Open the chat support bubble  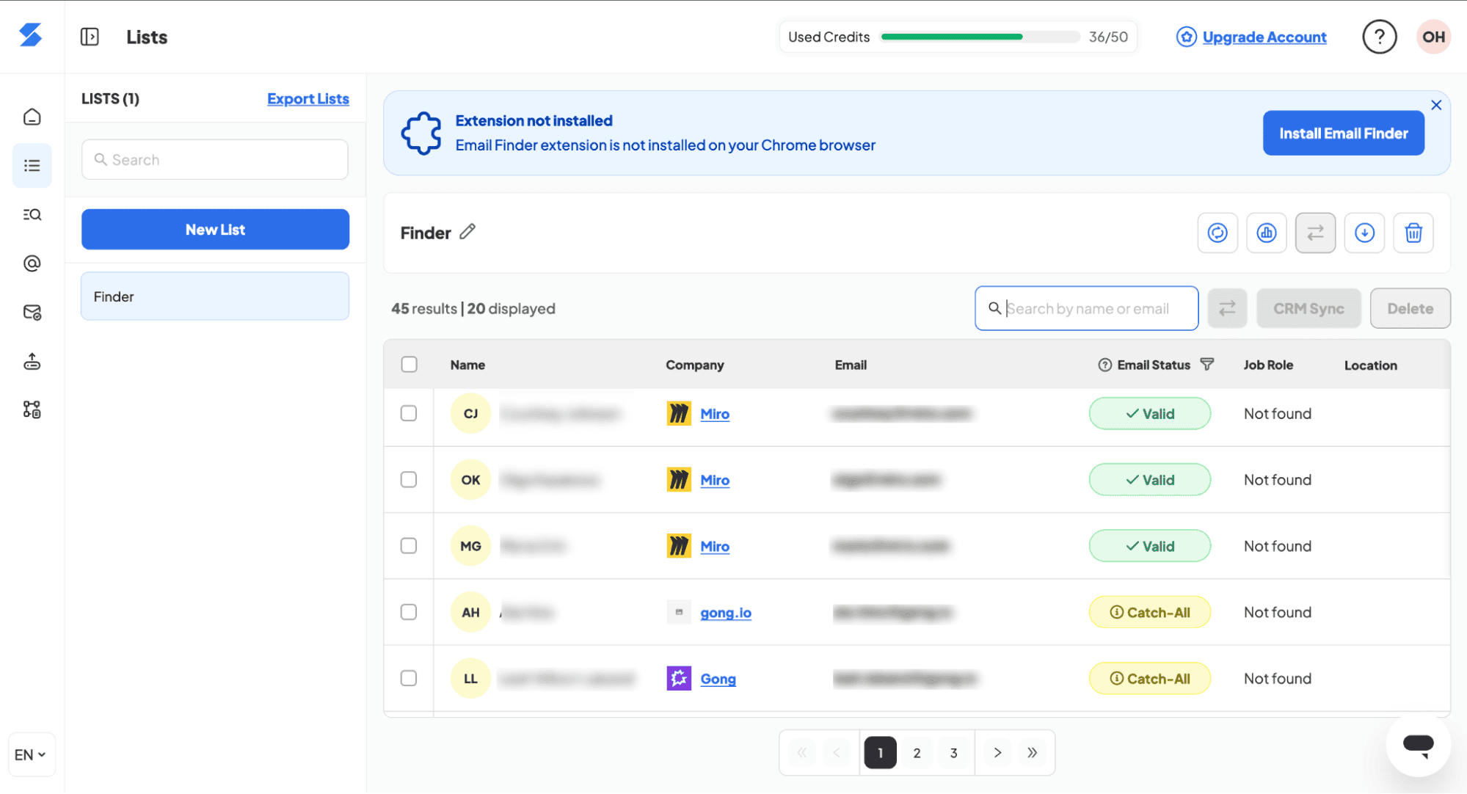[x=1418, y=744]
